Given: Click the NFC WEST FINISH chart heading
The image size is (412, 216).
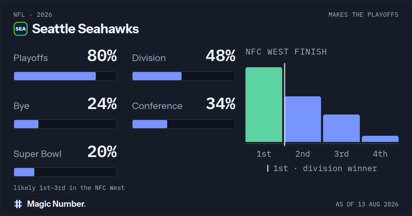Looking at the screenshot, I should tap(286, 52).
